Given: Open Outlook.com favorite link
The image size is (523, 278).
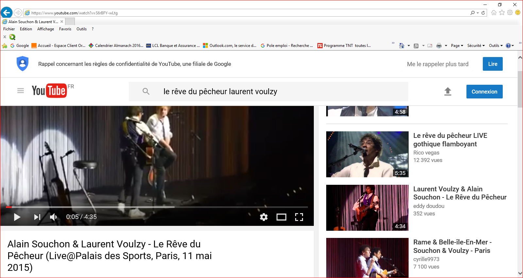Looking at the screenshot, I should [x=230, y=46].
